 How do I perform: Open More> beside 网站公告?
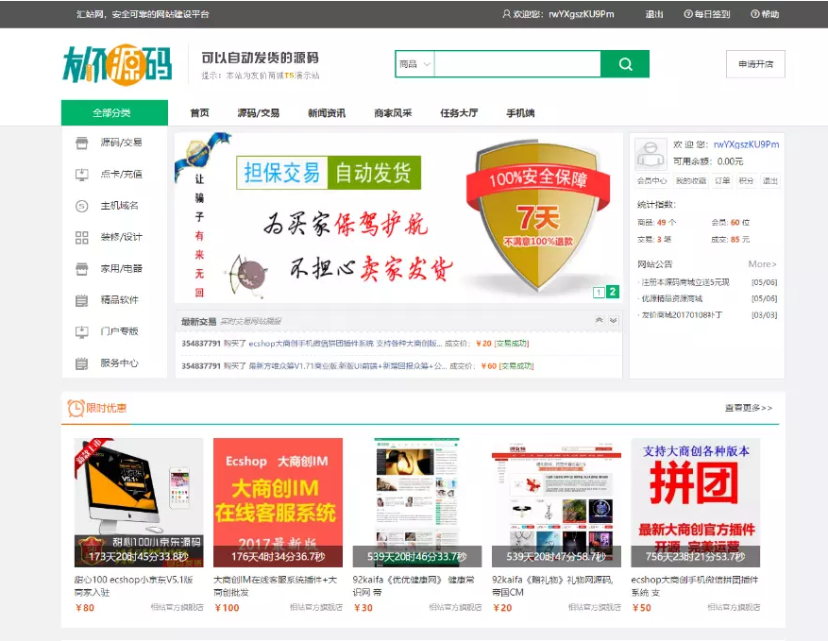point(762,264)
